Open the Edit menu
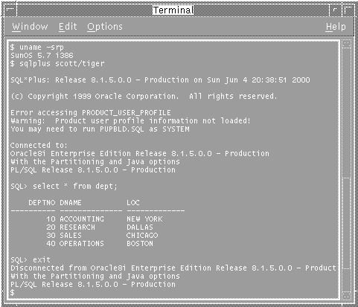Viewport: 358px width, 307px height. click(x=68, y=27)
